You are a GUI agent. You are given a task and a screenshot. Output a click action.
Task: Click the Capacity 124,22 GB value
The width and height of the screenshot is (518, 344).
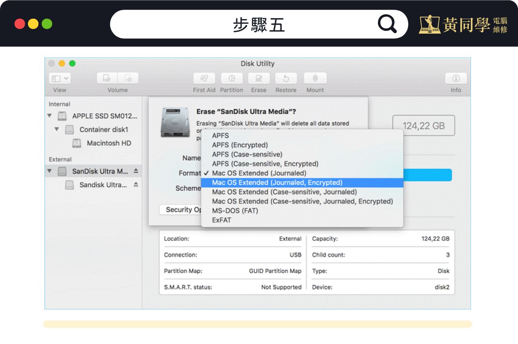tap(435, 239)
